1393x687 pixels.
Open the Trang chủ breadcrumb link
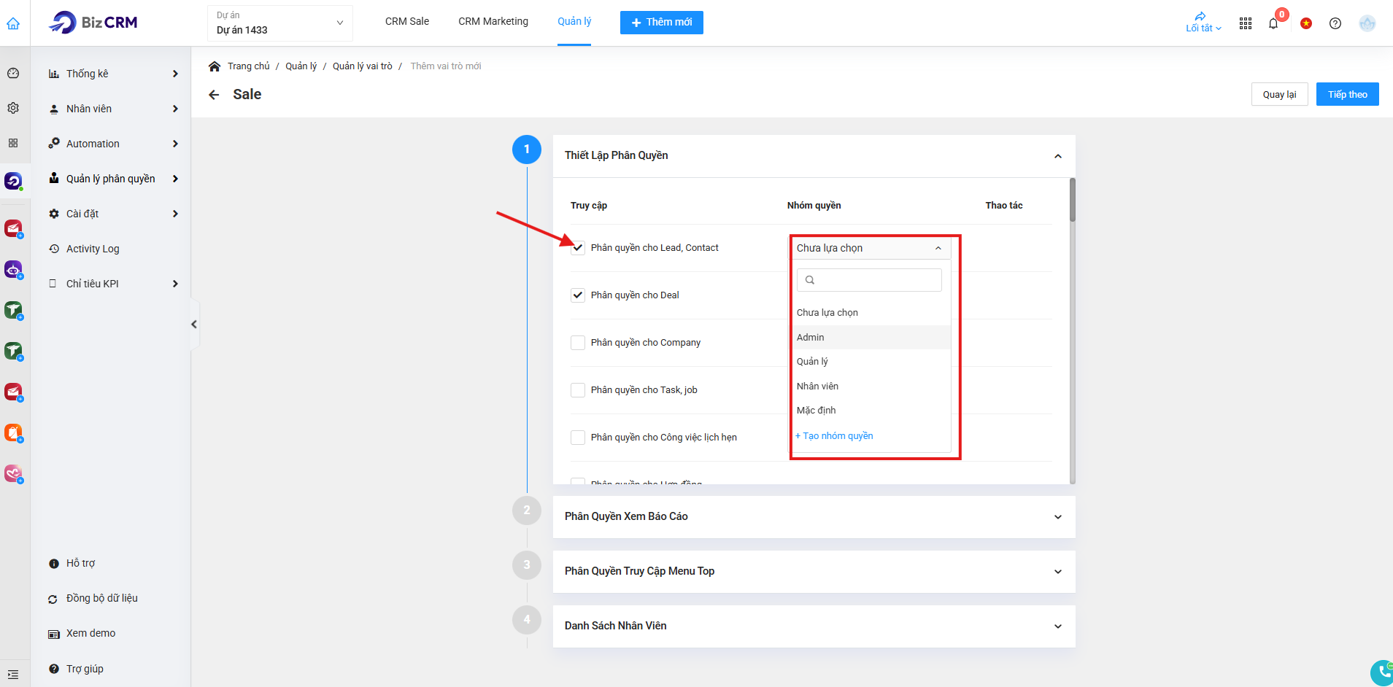tap(249, 66)
